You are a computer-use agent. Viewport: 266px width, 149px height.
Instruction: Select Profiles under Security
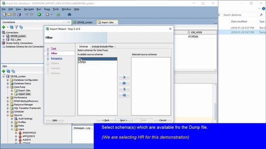22,122
